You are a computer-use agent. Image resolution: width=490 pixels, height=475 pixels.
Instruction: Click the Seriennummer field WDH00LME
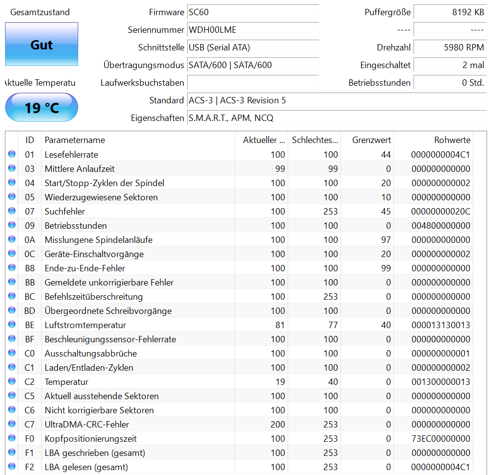[253, 30]
